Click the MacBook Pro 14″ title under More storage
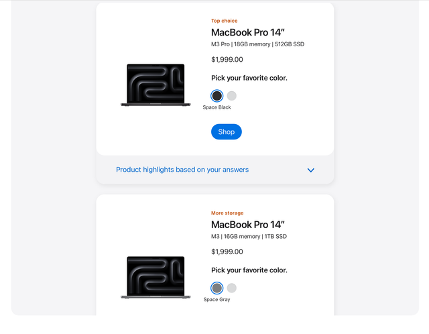Screen dimensions: 429x334 248,225
